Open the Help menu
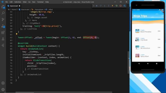 [x=47, y=2]
